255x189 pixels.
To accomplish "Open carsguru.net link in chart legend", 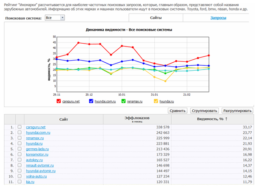I will (x=71, y=101).
